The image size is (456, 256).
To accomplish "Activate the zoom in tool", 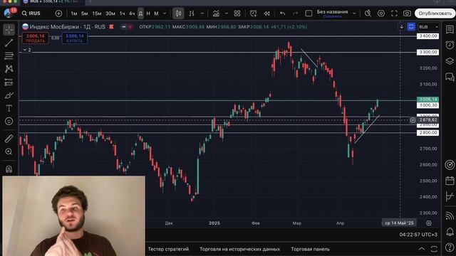I will pos(9,151).
